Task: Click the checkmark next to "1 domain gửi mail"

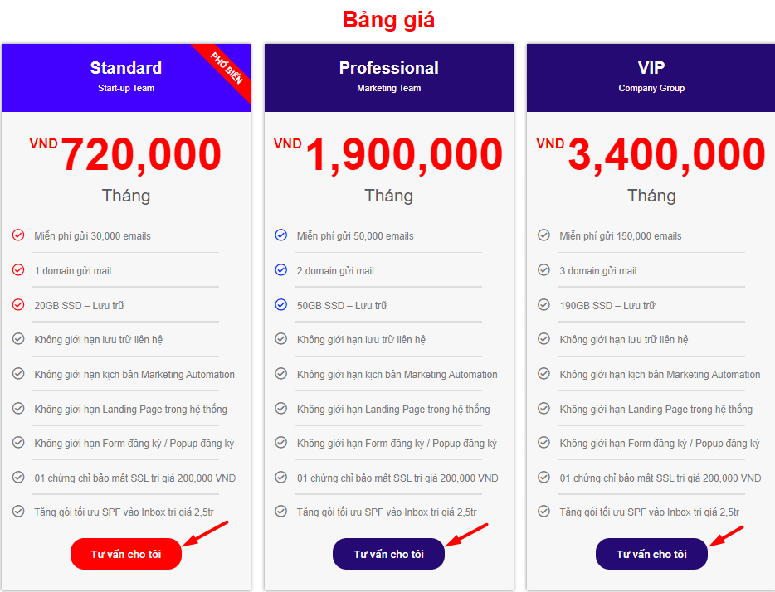Action: 18,269
